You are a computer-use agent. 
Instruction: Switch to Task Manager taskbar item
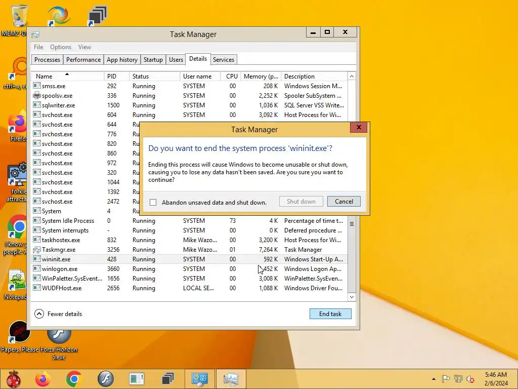(231, 379)
